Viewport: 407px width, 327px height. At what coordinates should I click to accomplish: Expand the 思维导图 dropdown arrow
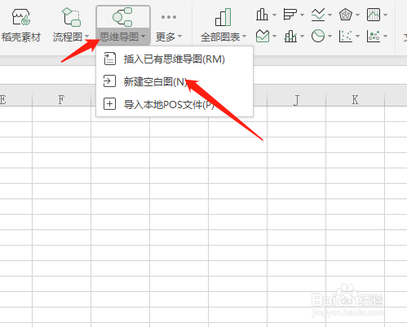144,37
